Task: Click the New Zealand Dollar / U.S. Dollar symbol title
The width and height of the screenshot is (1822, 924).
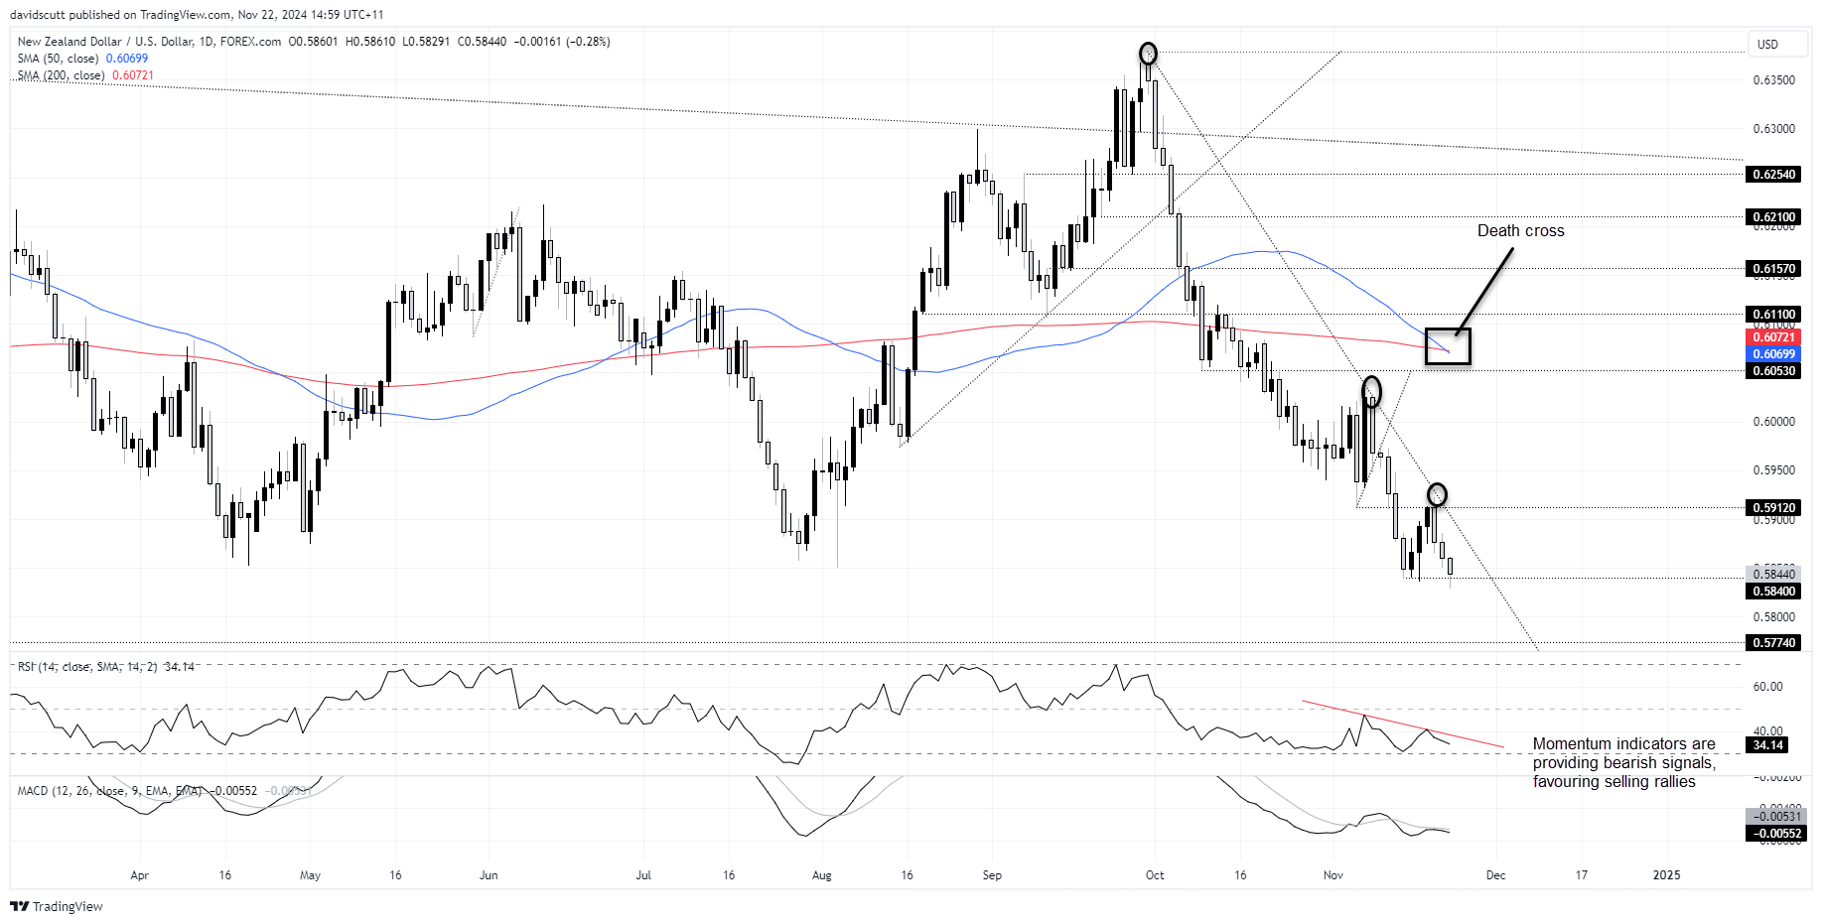Action: pos(149,42)
